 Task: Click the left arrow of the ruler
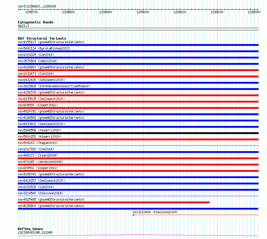point(19,9)
